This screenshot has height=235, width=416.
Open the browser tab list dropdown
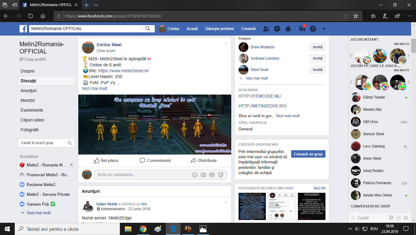pyautogui.click(x=96, y=5)
